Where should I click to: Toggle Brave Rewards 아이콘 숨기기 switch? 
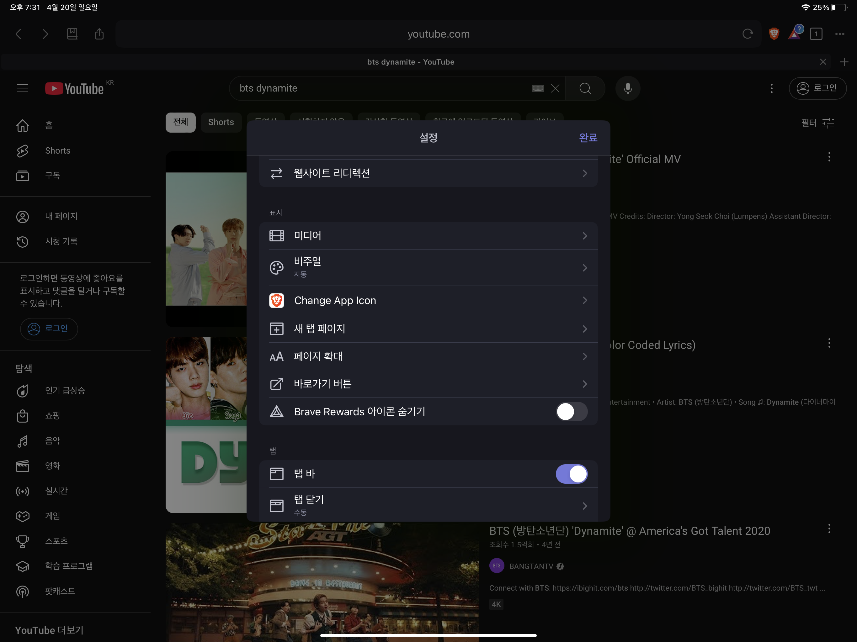click(572, 412)
